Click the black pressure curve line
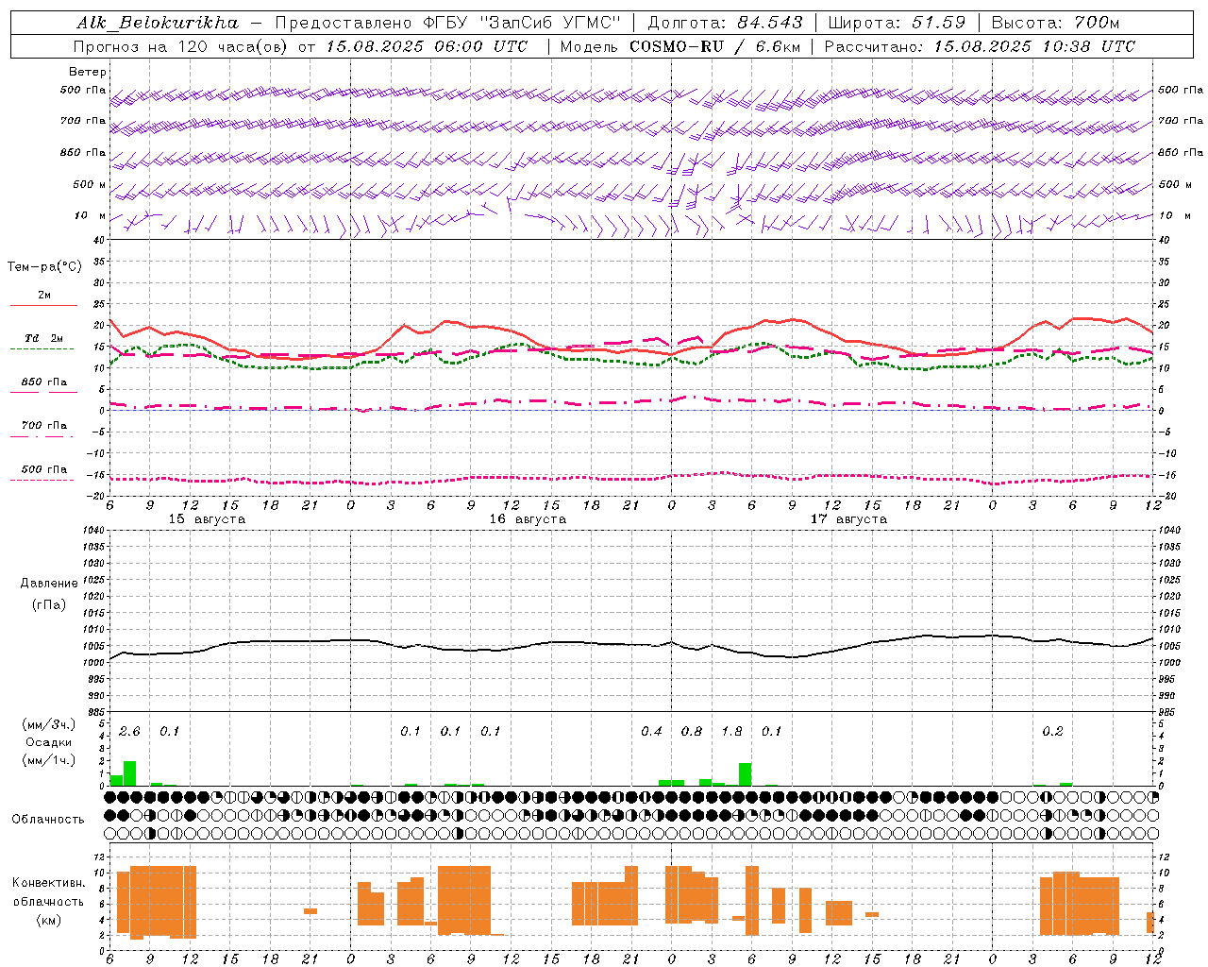 [630, 645]
